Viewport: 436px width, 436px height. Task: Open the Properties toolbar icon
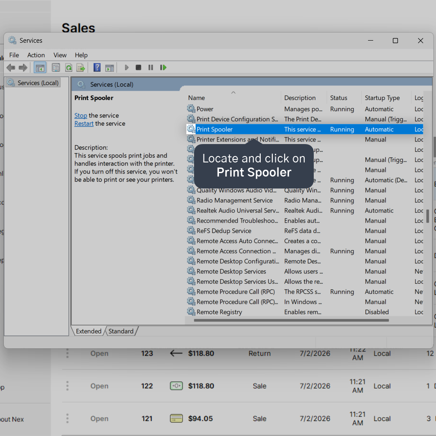(x=56, y=68)
